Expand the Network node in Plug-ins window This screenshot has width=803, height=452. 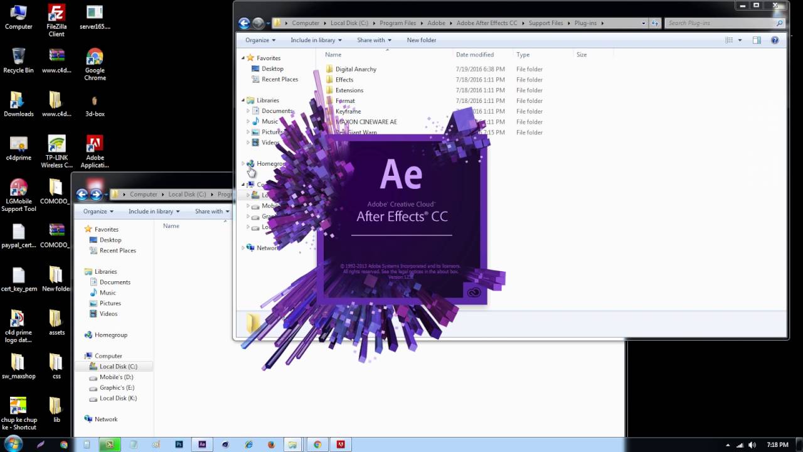(243, 248)
